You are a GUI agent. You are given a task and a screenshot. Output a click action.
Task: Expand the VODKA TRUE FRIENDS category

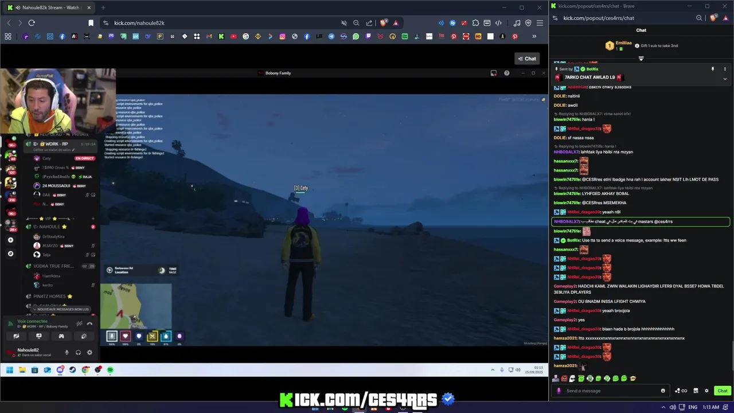(53, 266)
